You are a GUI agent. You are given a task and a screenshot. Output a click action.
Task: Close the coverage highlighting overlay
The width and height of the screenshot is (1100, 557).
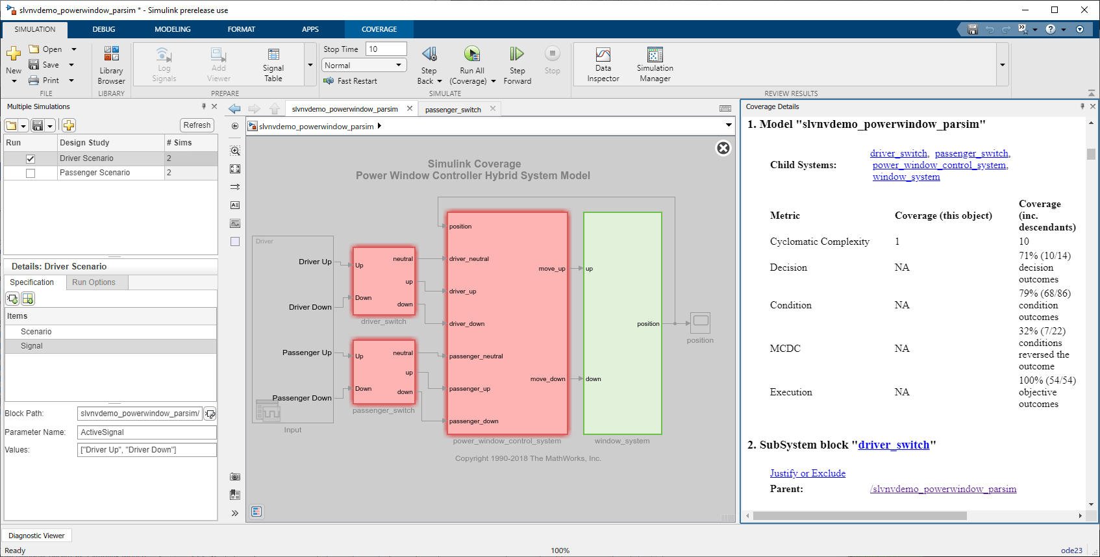click(723, 148)
